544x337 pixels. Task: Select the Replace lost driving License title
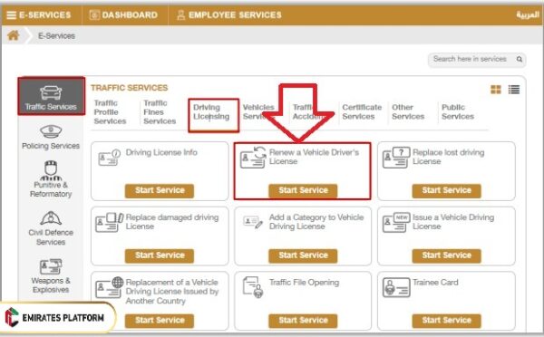(x=448, y=157)
